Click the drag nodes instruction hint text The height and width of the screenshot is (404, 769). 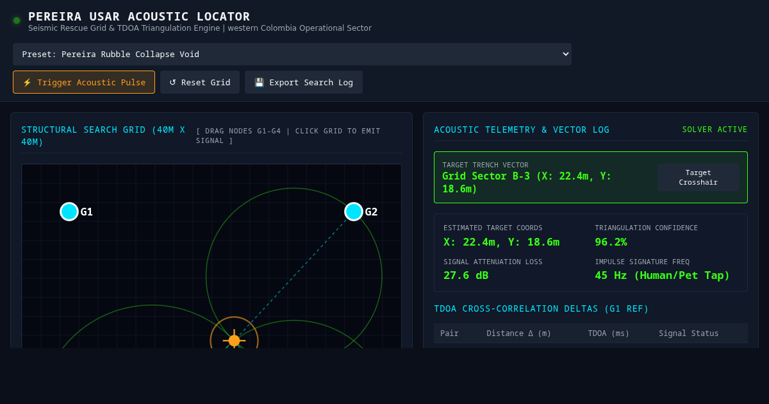click(x=288, y=135)
